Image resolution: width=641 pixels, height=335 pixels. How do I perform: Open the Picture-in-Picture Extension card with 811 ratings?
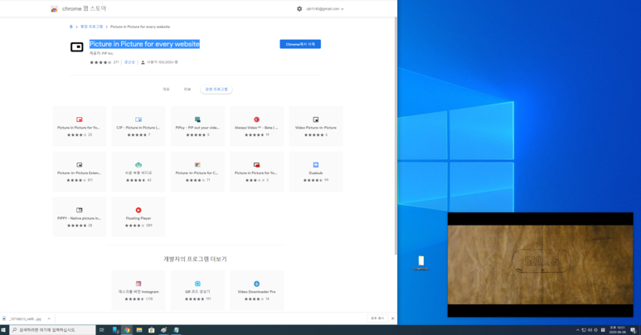click(80, 172)
